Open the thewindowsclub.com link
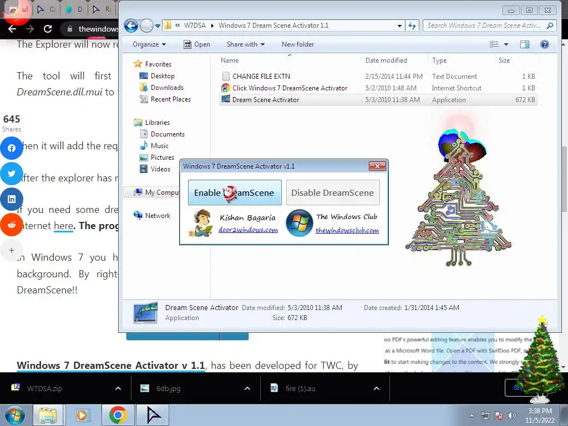The height and width of the screenshot is (426, 568). click(x=347, y=230)
